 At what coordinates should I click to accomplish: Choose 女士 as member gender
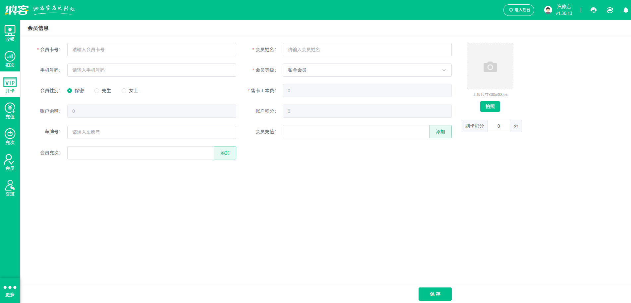[124, 91]
